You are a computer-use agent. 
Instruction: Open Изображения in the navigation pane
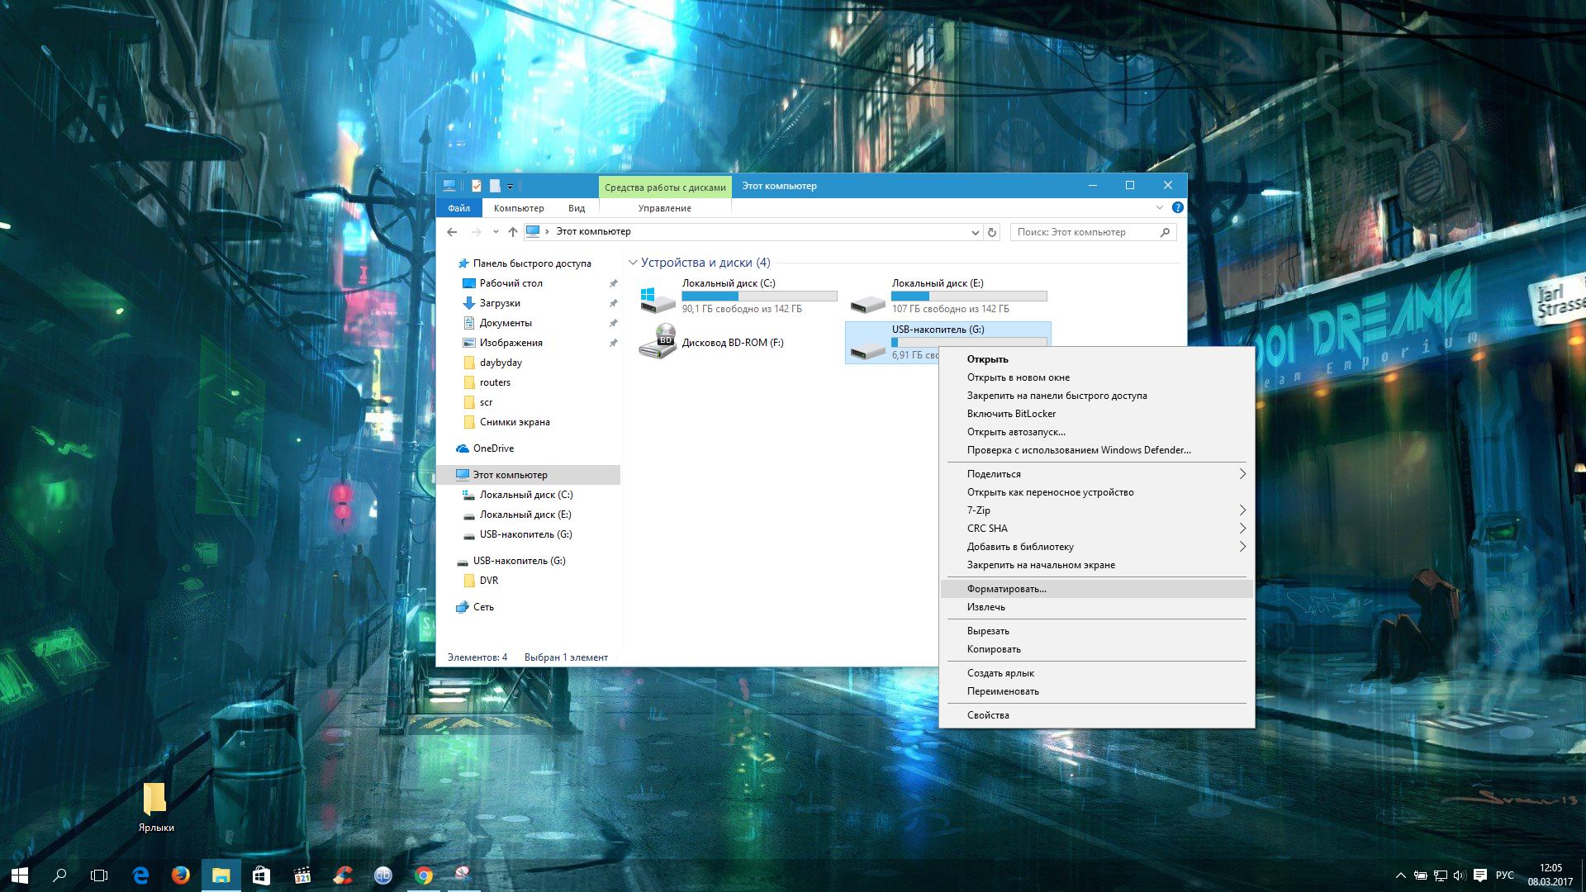click(x=510, y=343)
